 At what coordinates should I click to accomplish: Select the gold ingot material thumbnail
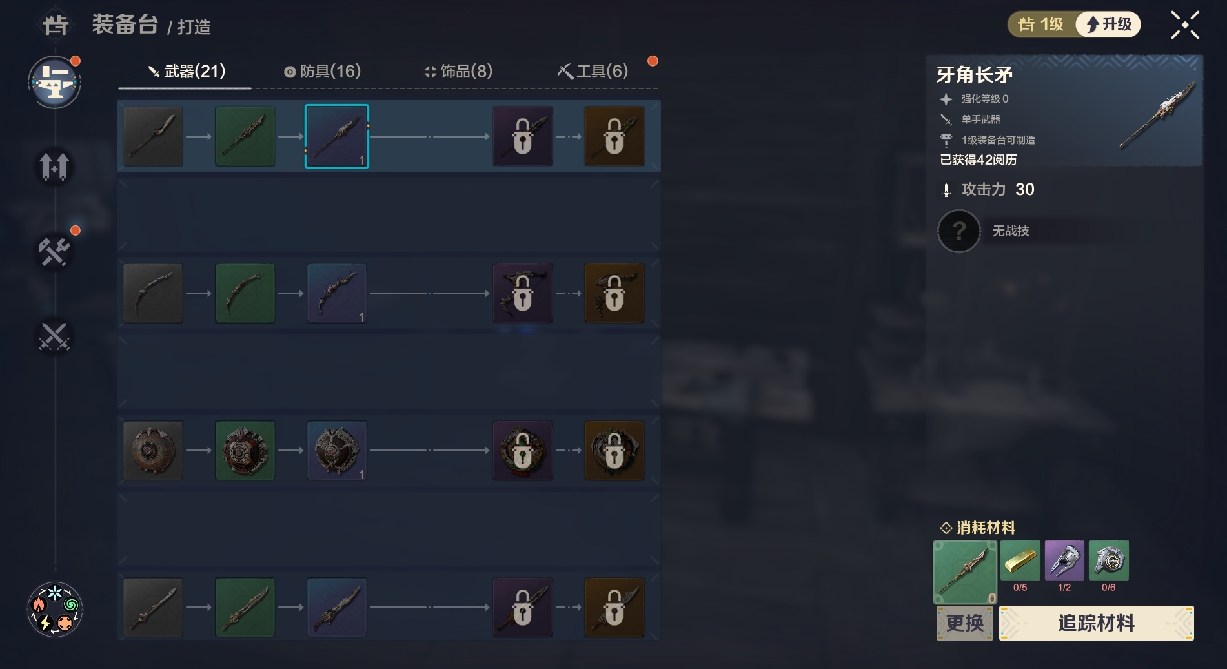[1020, 561]
